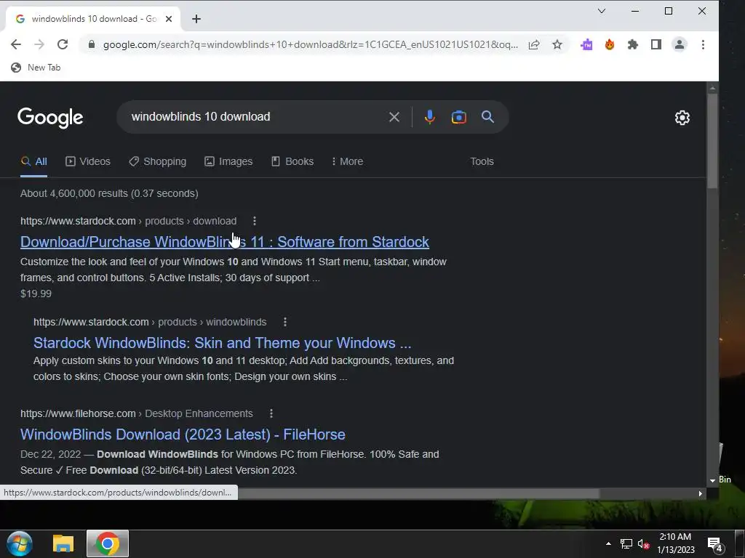Click the stardock.com products download breadcrumb
This screenshot has width=745, height=558.
click(128, 221)
